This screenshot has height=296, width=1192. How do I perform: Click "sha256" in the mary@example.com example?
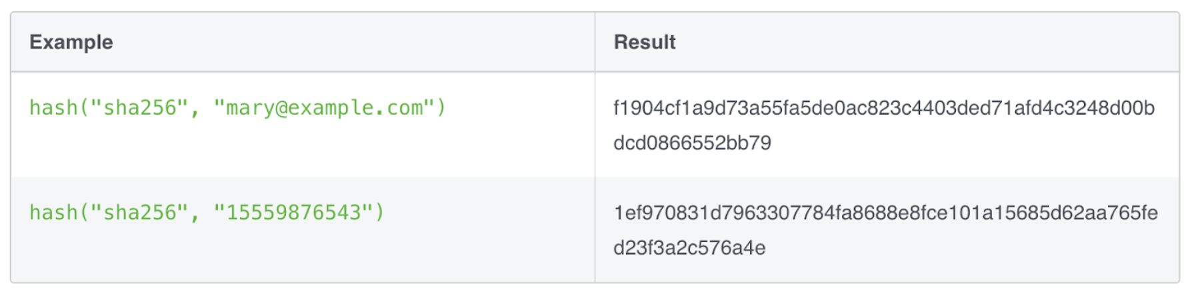coord(139,107)
